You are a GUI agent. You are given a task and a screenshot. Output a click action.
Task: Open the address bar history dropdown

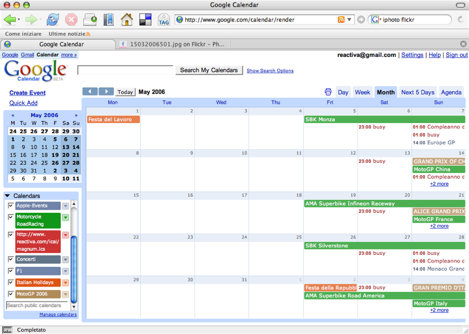click(349, 20)
